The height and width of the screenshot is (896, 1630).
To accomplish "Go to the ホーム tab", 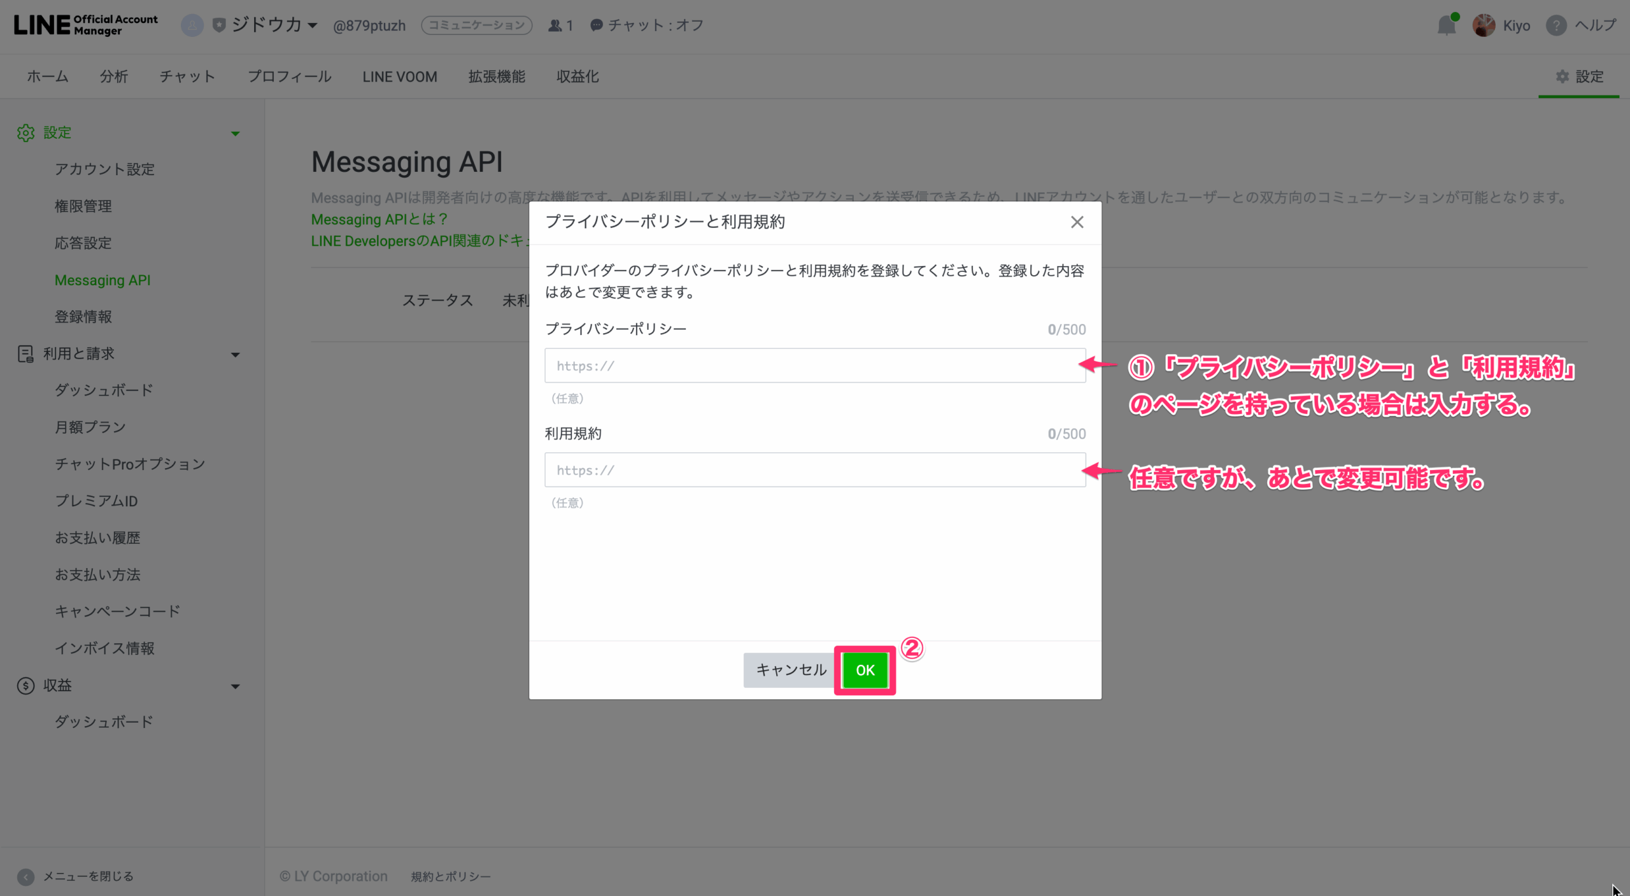I will tap(48, 76).
